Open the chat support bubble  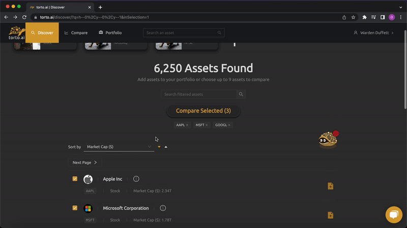394,214
